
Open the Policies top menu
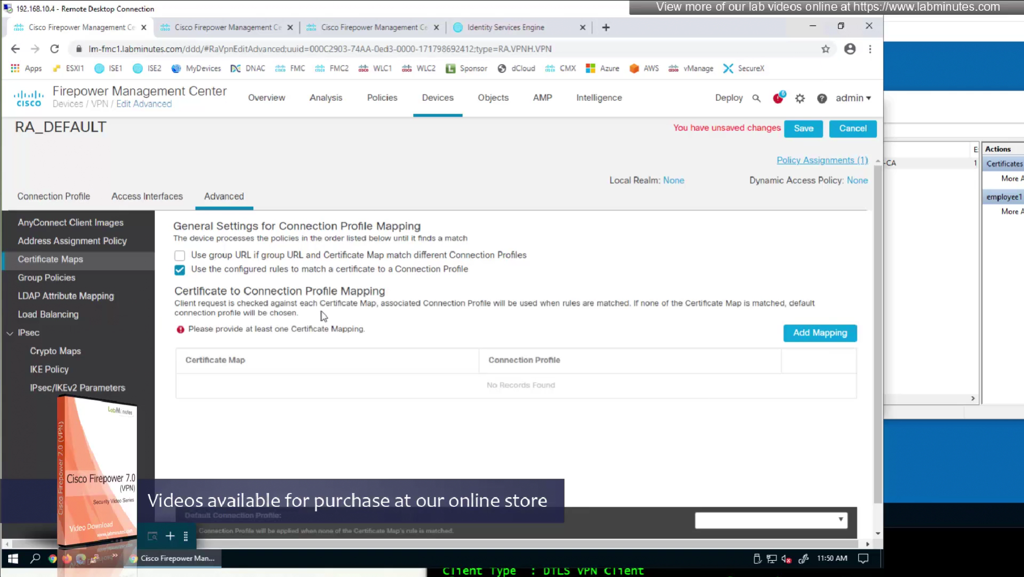382,98
